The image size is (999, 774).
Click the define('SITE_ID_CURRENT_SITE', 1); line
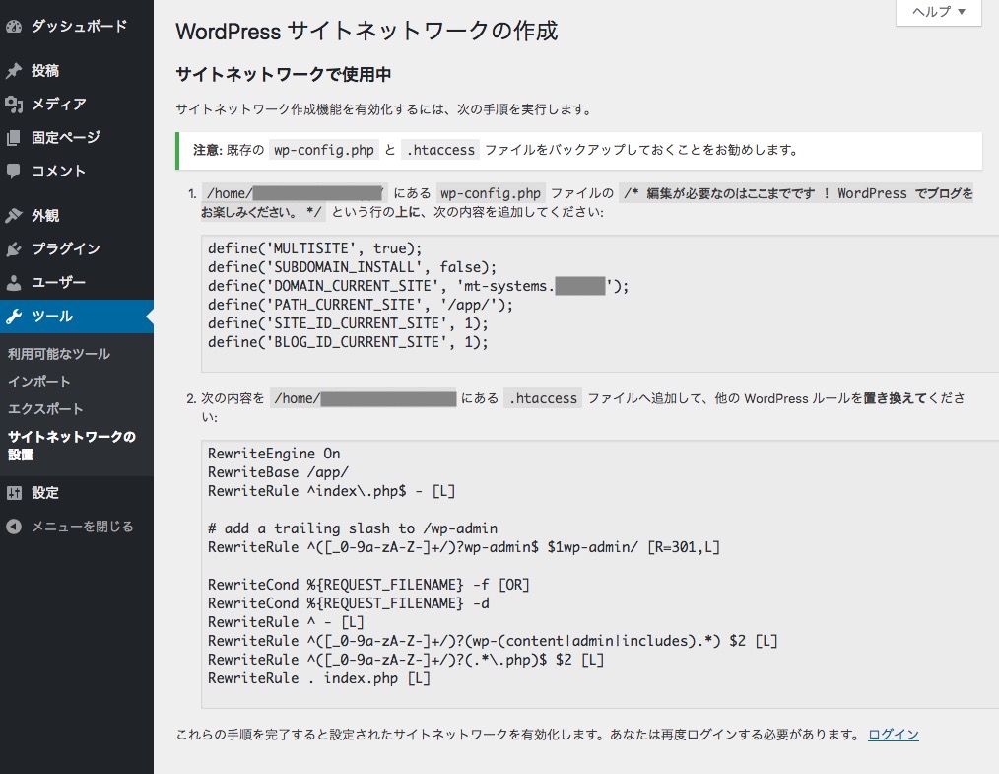348,323
